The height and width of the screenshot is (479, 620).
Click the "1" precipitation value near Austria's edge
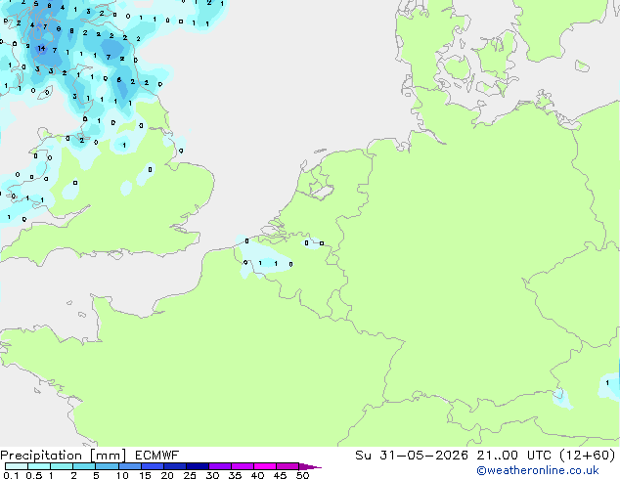coord(607,382)
